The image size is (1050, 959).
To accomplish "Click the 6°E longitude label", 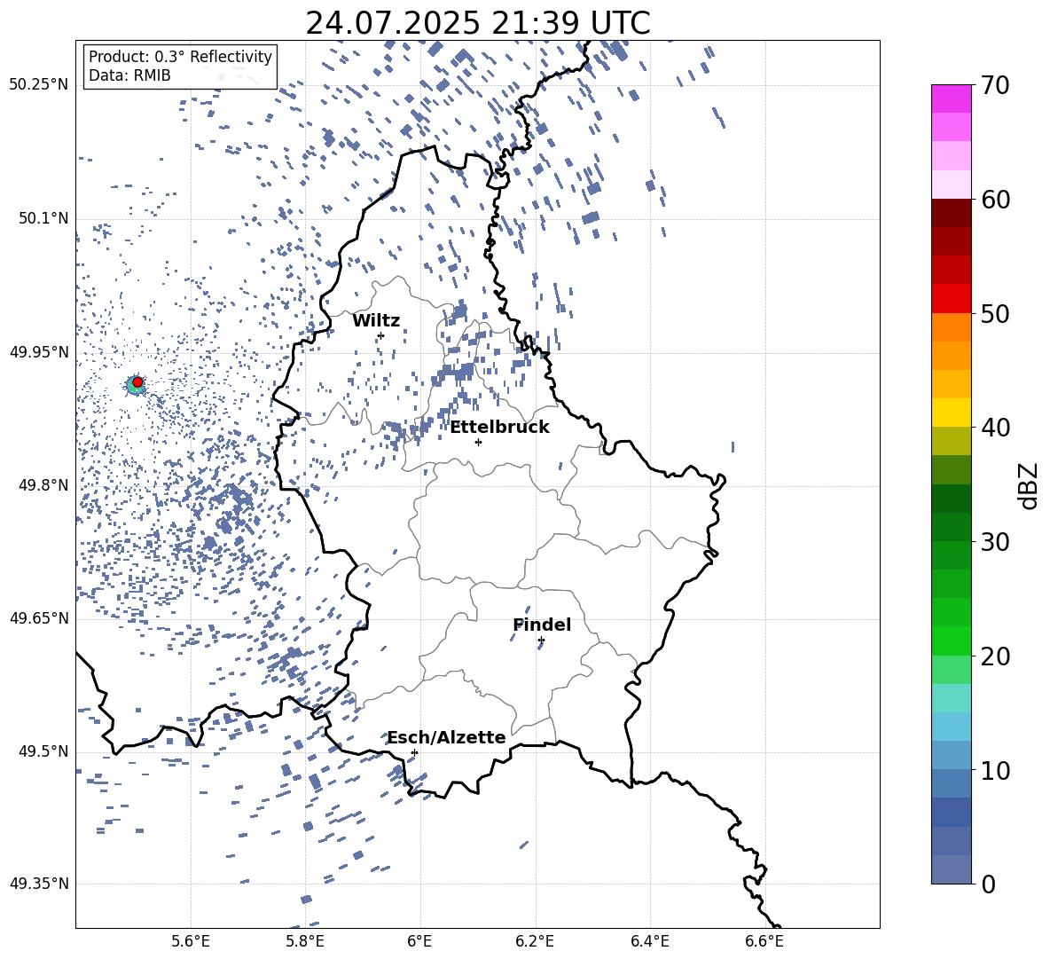I will click(x=419, y=941).
